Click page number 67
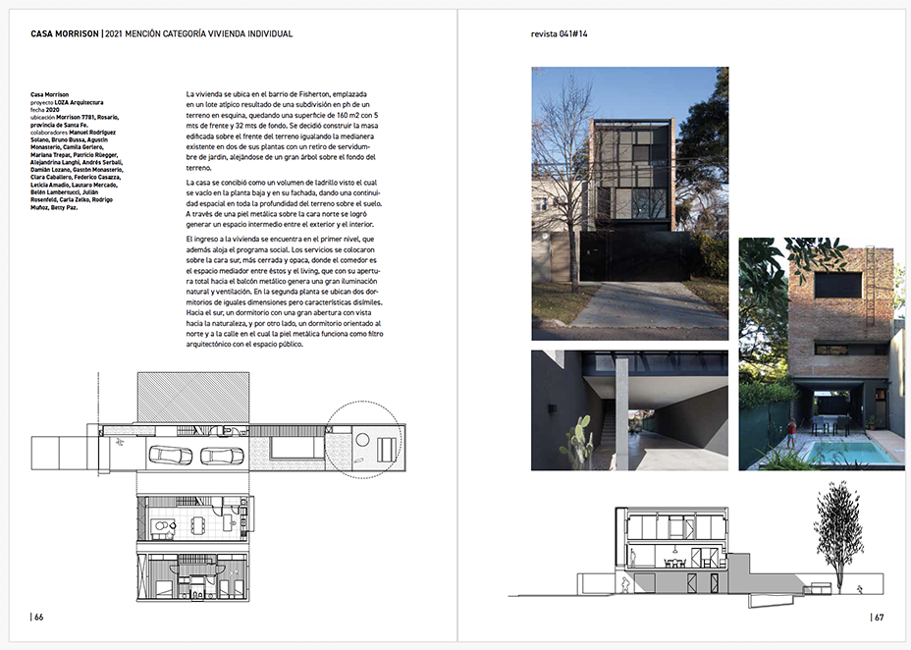The image size is (911, 650). click(878, 618)
